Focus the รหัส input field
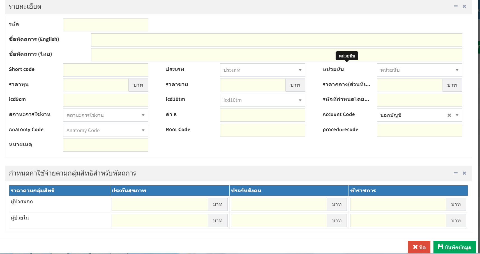The height and width of the screenshot is (254, 480). [106, 25]
